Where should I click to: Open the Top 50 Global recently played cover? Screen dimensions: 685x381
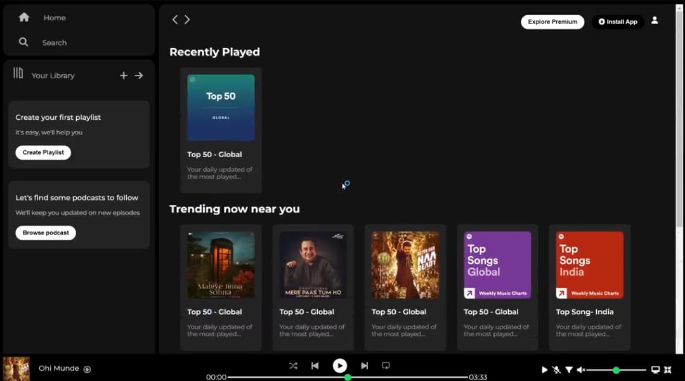click(221, 107)
